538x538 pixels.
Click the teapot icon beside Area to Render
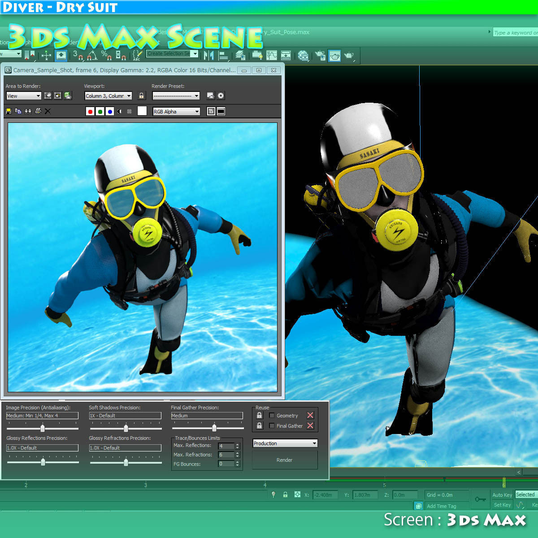(x=68, y=95)
